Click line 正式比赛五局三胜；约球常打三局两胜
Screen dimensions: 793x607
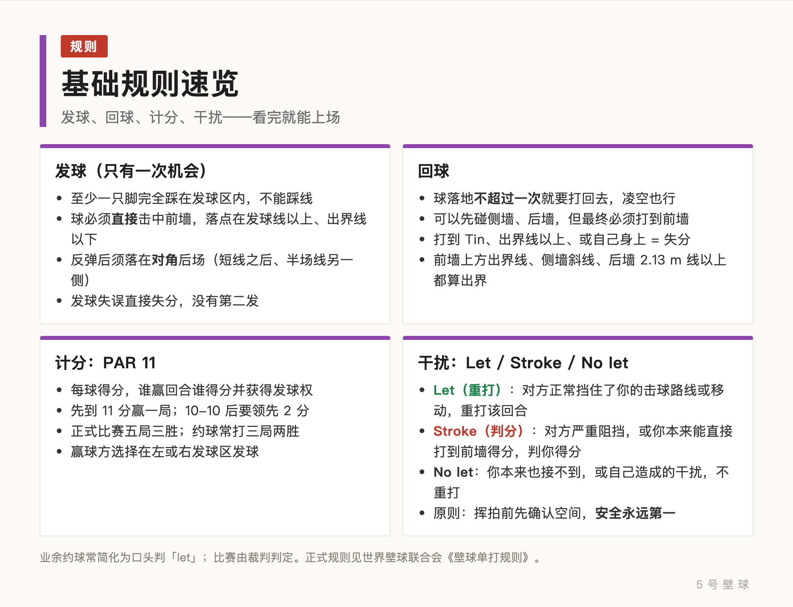click(x=185, y=431)
